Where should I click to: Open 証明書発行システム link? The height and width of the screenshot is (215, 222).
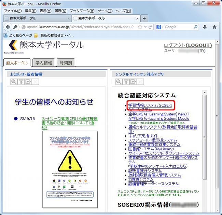[145, 171]
